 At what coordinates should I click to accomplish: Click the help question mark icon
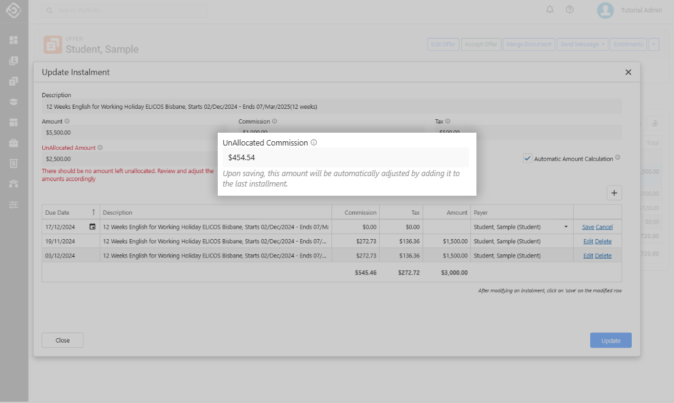[x=569, y=10]
